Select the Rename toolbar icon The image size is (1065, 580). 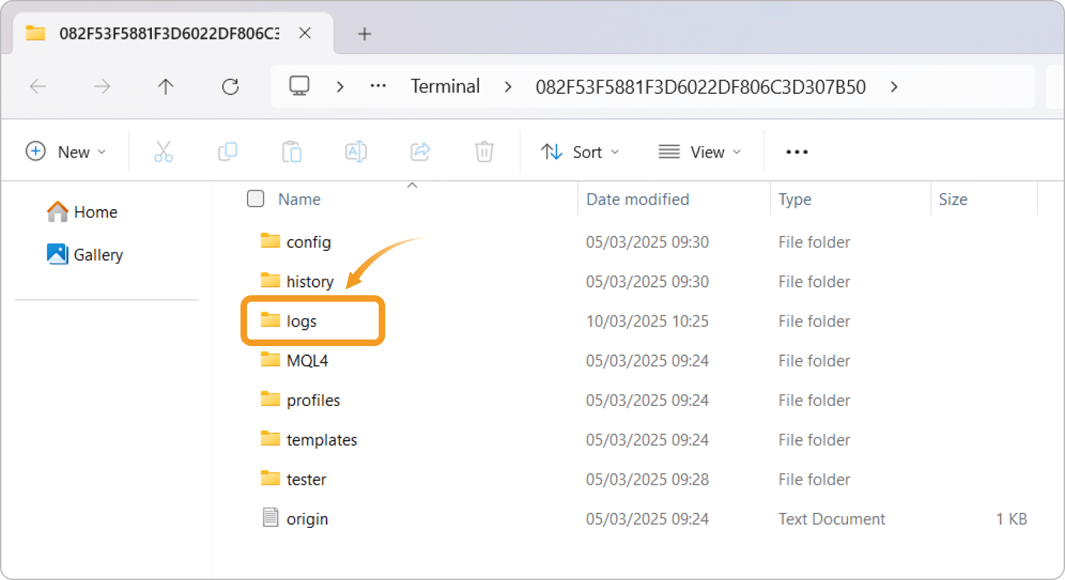click(355, 152)
